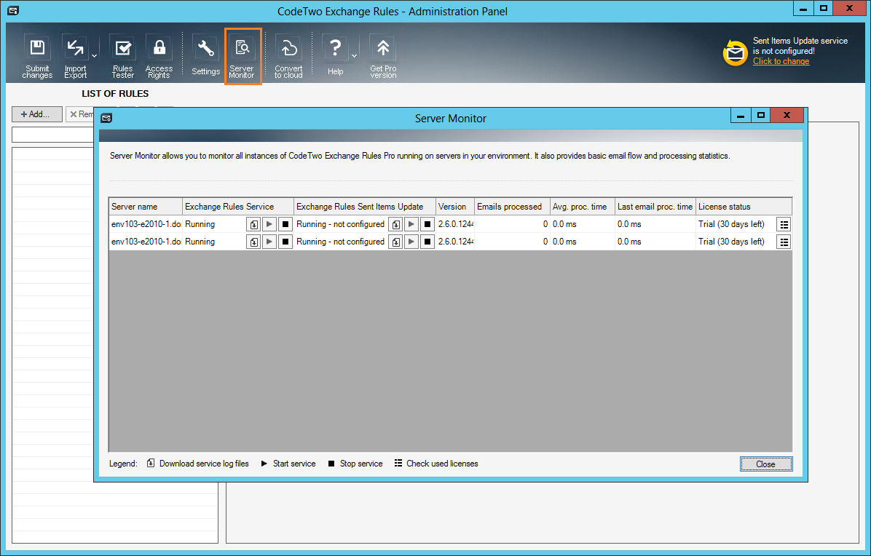Screen dimensions: 871x556
Task: Click the Administration Panel title bar app icon
Action: point(13,10)
